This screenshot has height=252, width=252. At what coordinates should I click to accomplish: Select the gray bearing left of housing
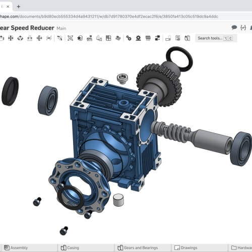pyautogui.click(x=48, y=100)
